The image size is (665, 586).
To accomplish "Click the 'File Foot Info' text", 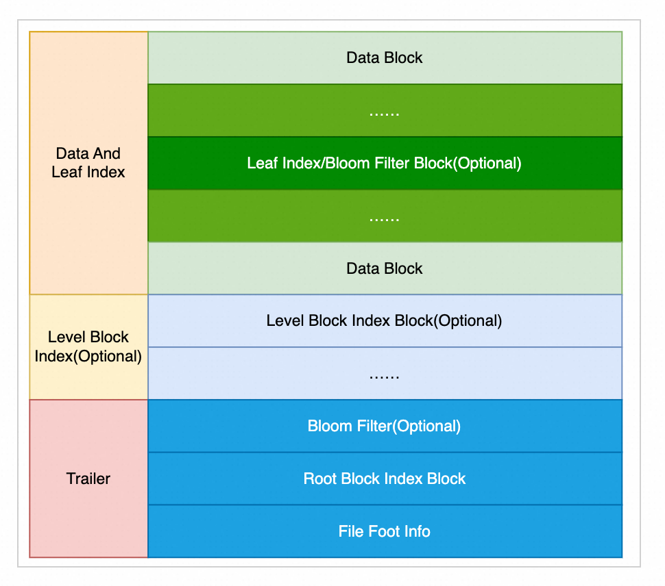I will 384,531.
